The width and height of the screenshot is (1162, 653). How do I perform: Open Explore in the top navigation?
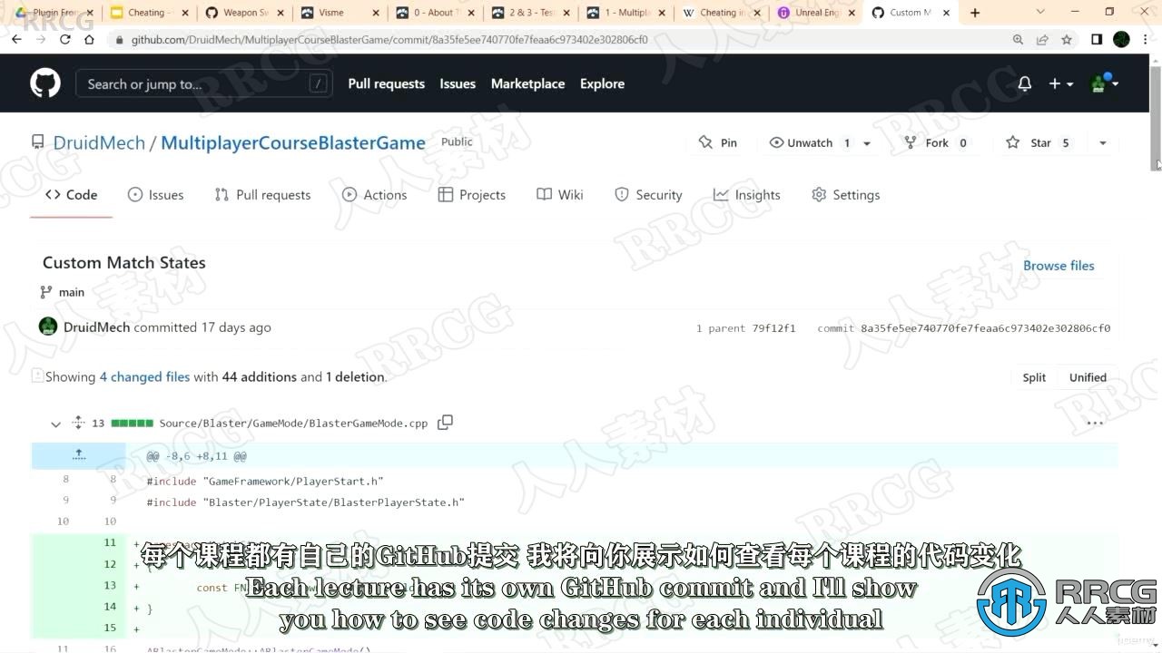[x=602, y=83]
